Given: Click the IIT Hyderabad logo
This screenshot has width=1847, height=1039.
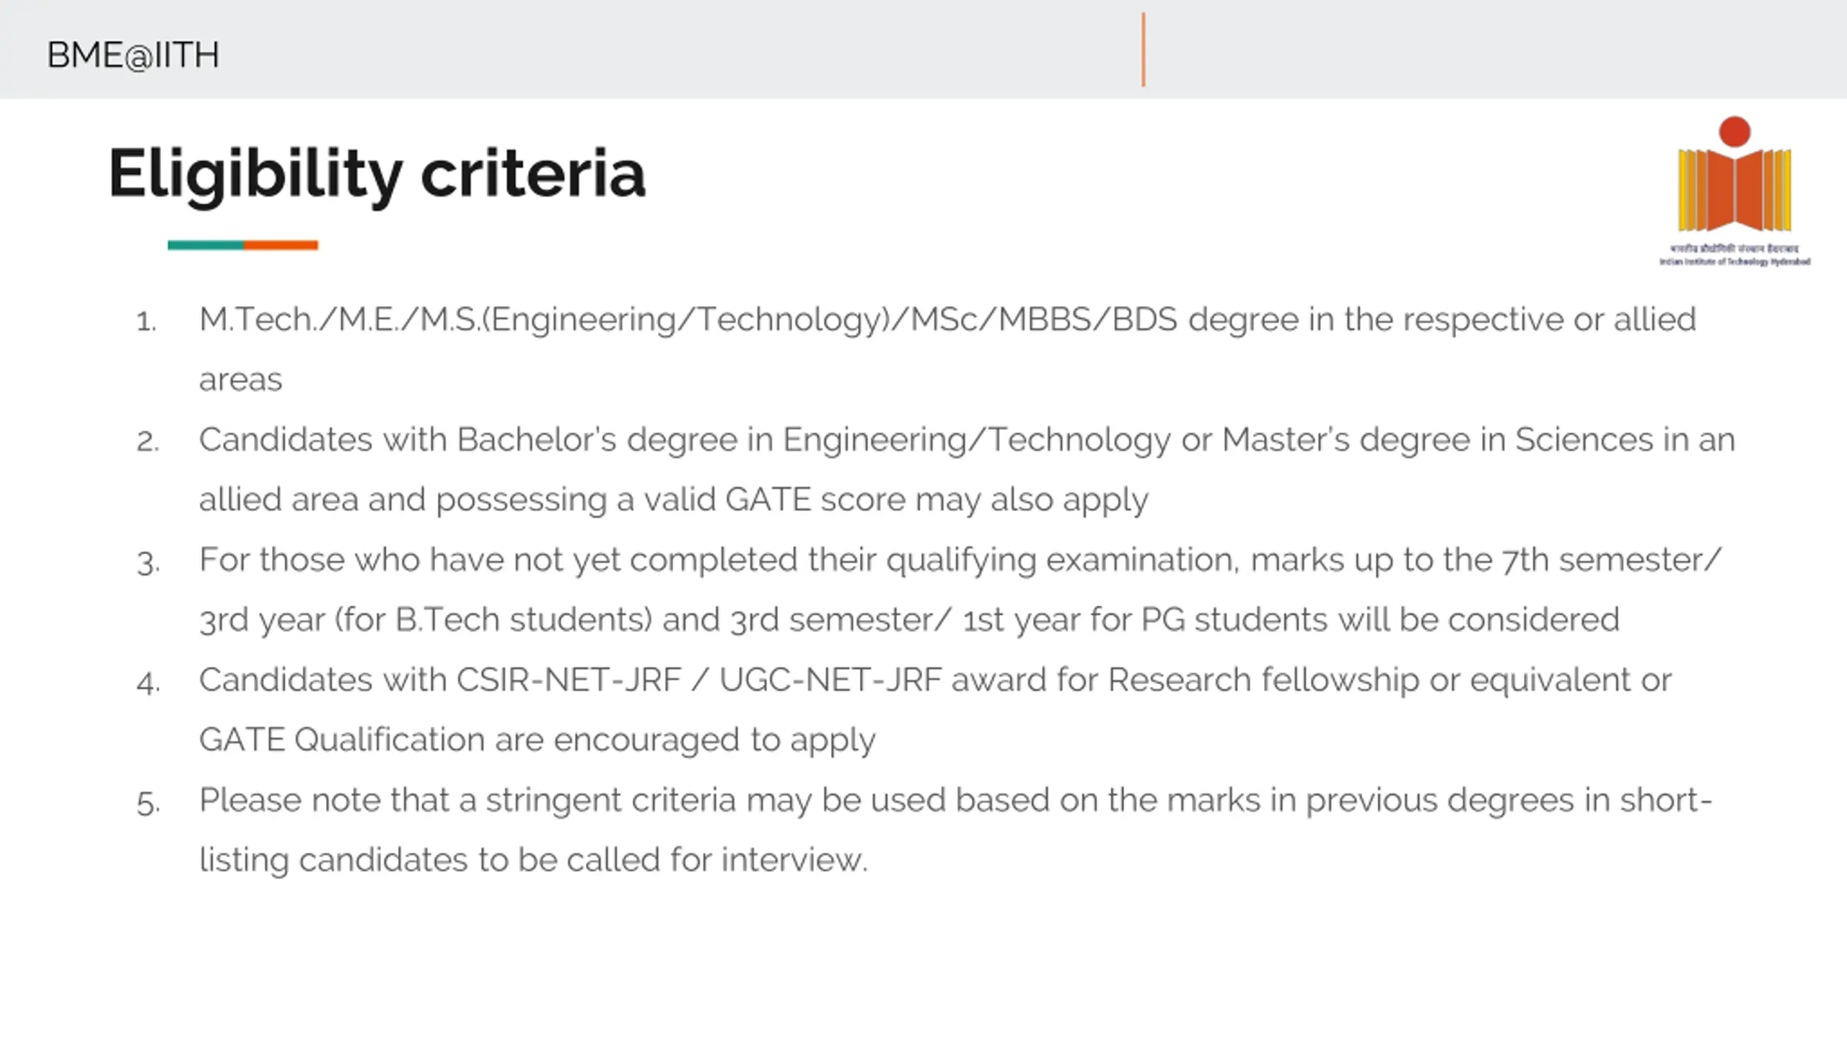Looking at the screenshot, I should point(1734,191).
